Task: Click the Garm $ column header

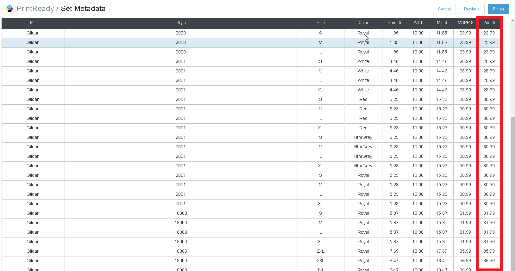Action: 394,23
